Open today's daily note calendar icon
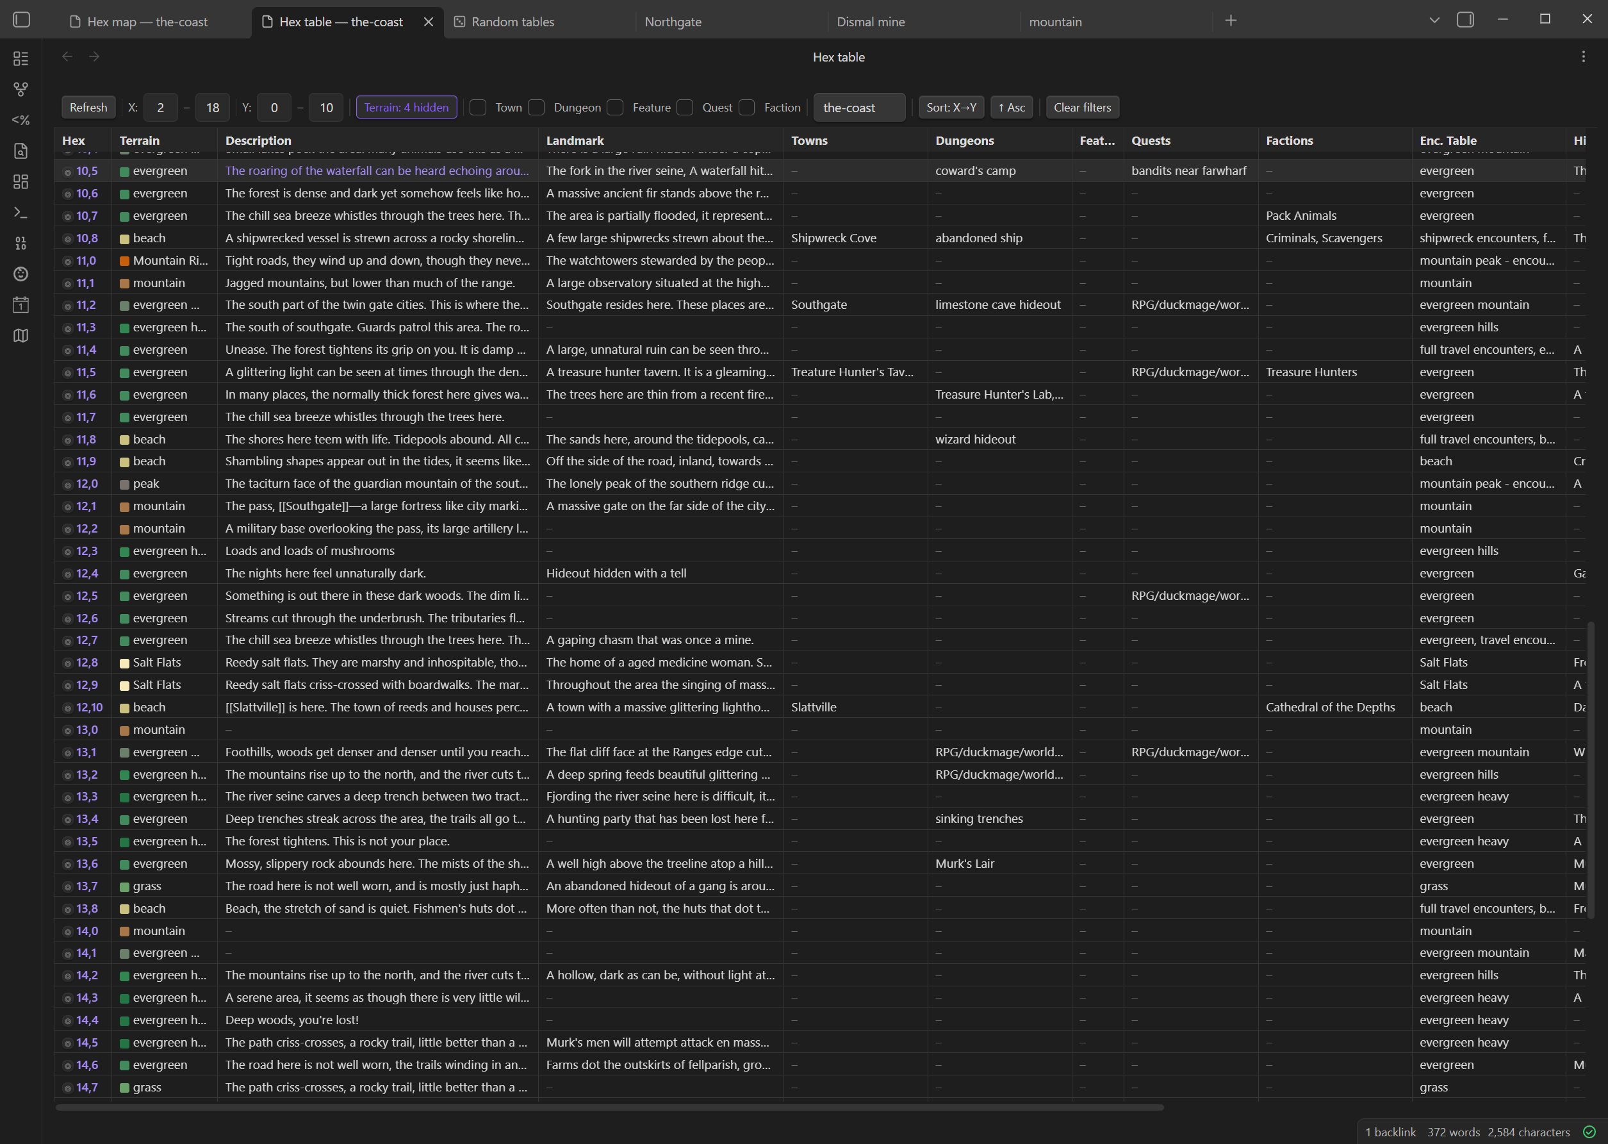This screenshot has height=1144, width=1608. tap(21, 304)
